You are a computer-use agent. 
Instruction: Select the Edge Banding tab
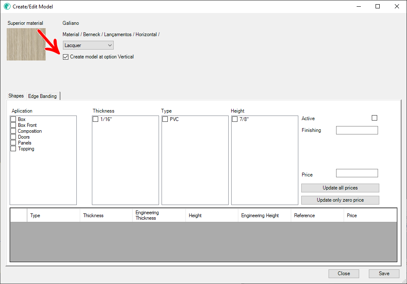[42, 96]
